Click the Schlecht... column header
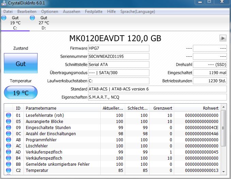The width and height of the screenshot is (231, 179). pyautogui.click(x=137, y=108)
